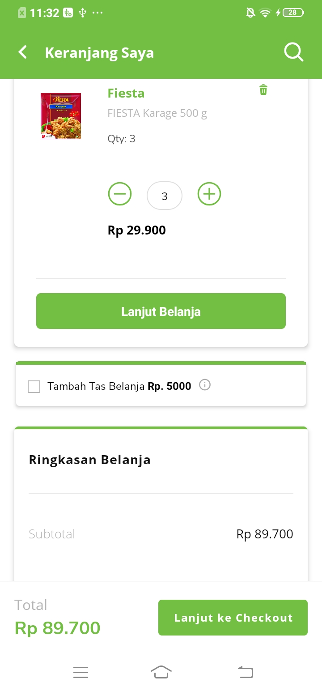Viewport: 322px width, 691px height.
Task: Enable Tambah Tas Belanja checkbox
Action: click(34, 386)
